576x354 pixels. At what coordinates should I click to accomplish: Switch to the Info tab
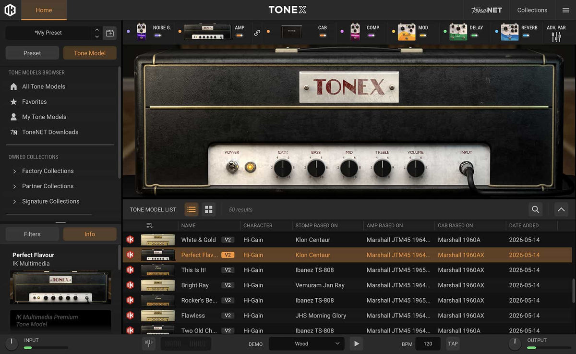[90, 234]
